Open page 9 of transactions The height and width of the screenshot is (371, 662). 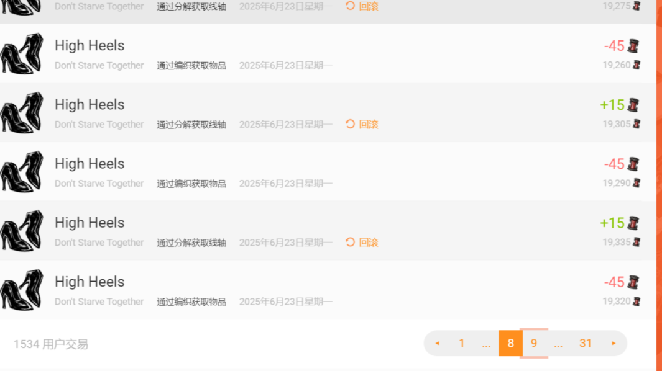(x=534, y=343)
